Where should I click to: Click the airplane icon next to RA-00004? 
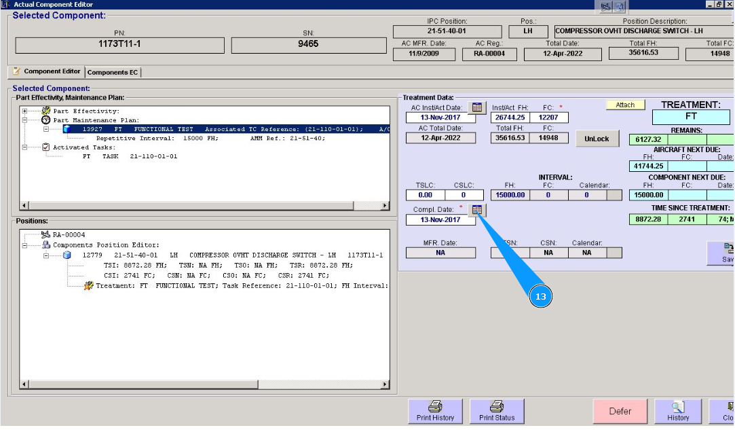[46, 235]
